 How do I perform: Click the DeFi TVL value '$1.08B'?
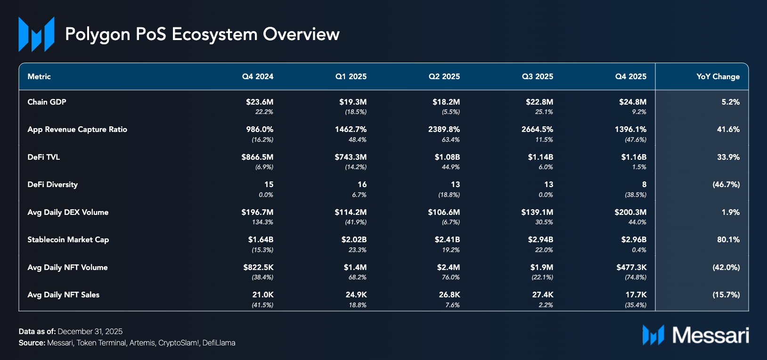(x=447, y=157)
